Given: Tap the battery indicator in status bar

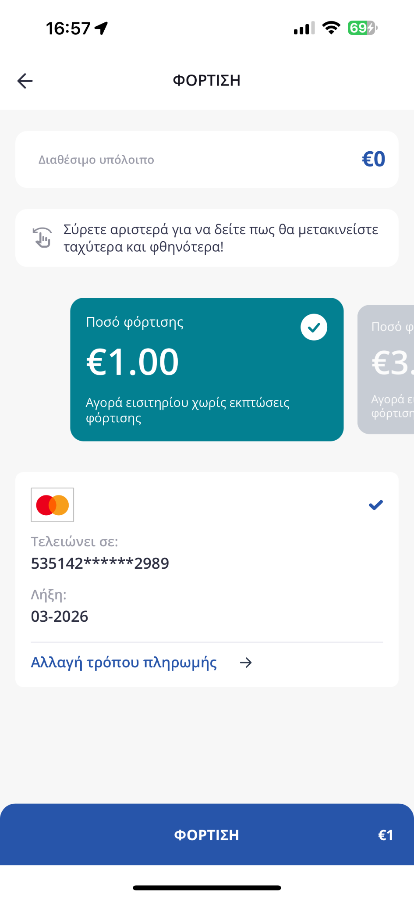Looking at the screenshot, I should (362, 28).
